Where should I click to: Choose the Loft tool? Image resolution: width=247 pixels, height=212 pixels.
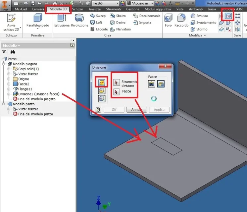(x=96, y=23)
